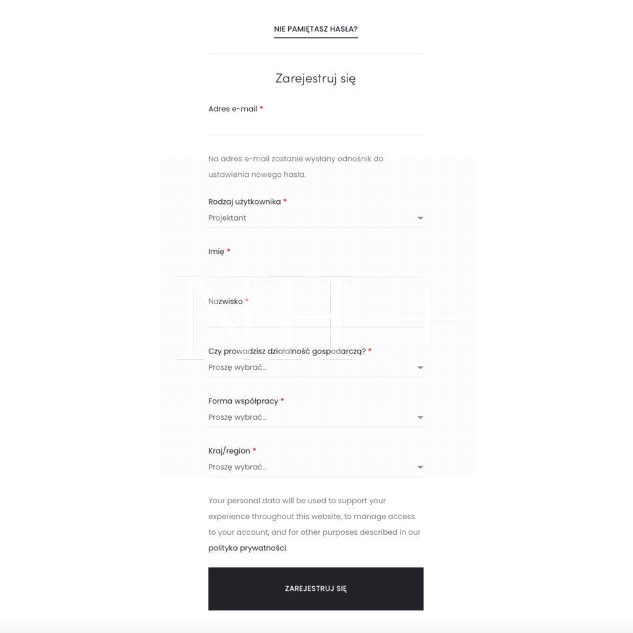
Task: Click the 'Adres e-mail' field label
Action: tap(232, 109)
